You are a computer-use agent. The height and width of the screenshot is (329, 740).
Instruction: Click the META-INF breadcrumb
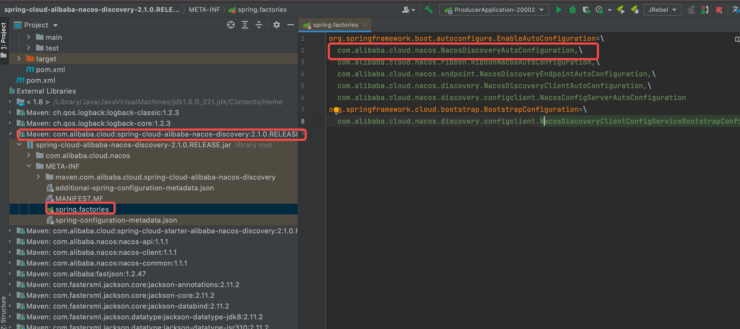tap(204, 10)
